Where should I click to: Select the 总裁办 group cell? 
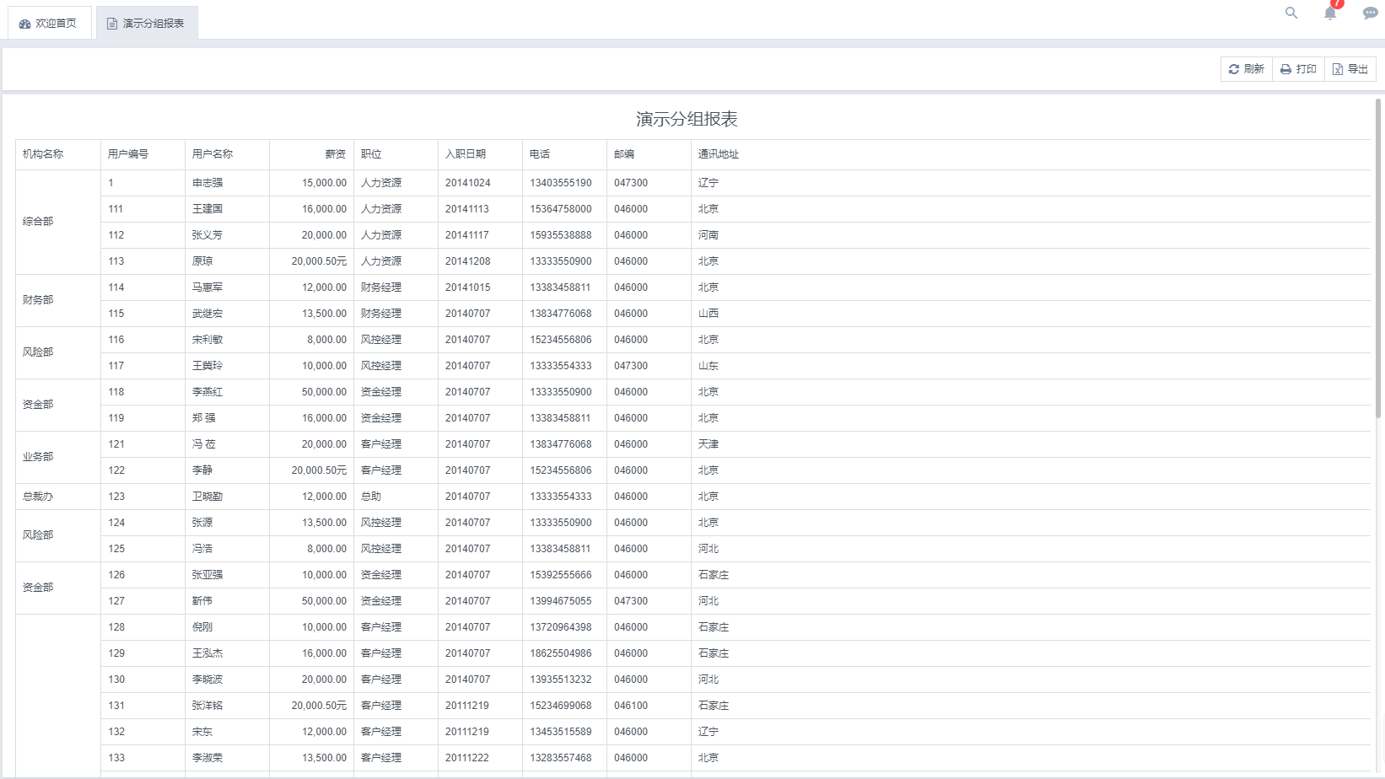[38, 497]
